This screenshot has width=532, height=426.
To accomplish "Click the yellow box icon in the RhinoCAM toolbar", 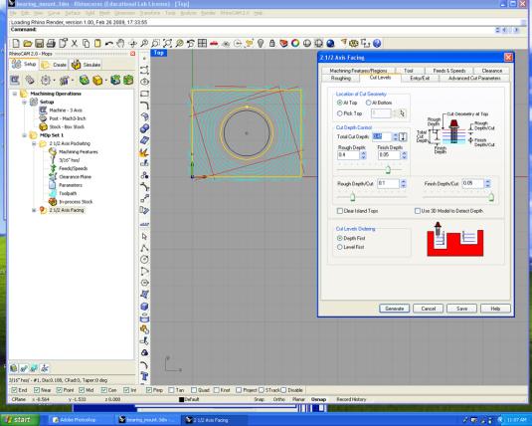I will pyautogui.click(x=97, y=81).
